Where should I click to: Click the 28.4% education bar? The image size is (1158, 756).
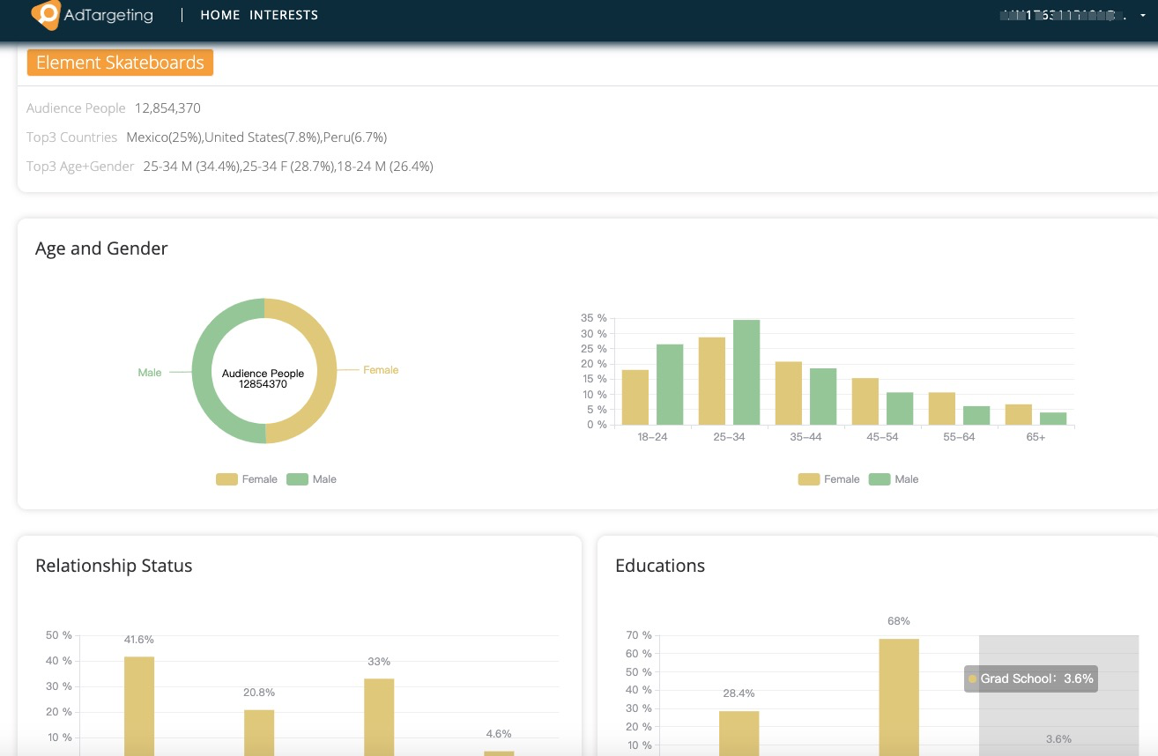(x=739, y=732)
